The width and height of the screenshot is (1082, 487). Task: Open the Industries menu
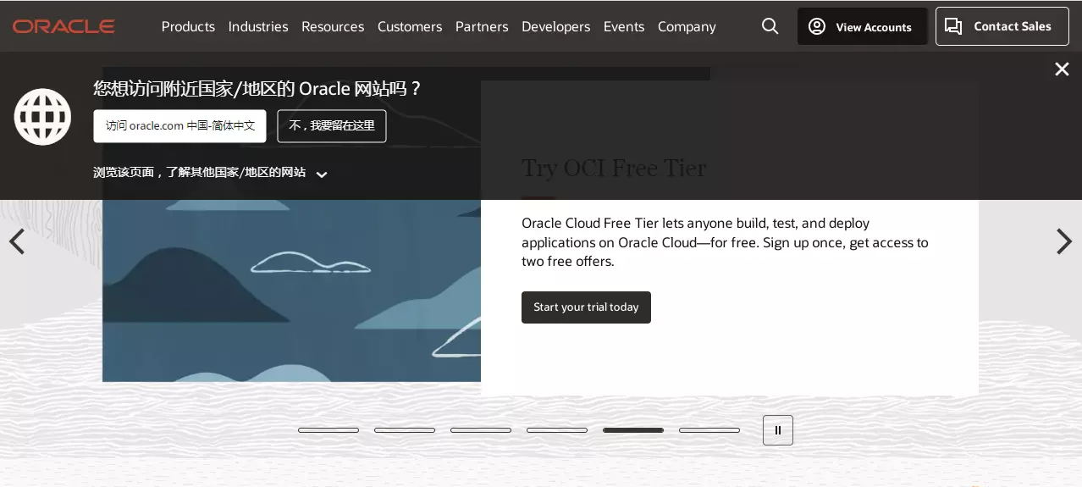coord(258,26)
